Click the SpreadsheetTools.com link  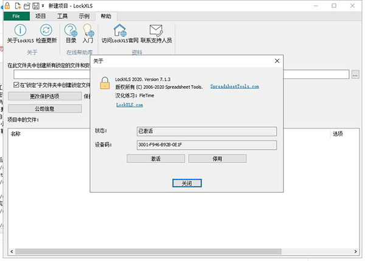coord(234,87)
